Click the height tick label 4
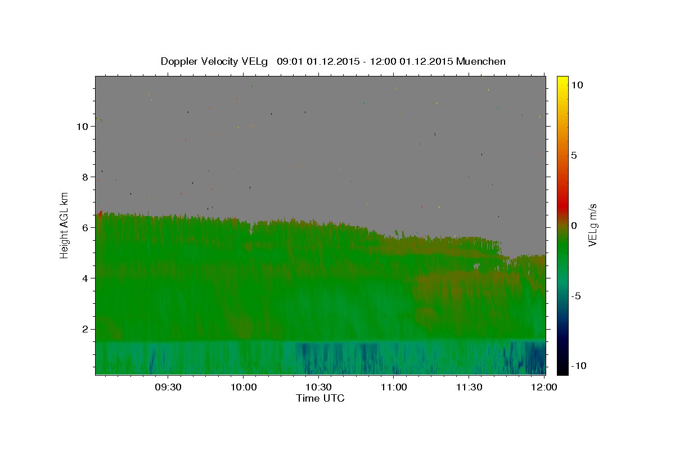The width and height of the screenshot is (675, 450). (86, 278)
